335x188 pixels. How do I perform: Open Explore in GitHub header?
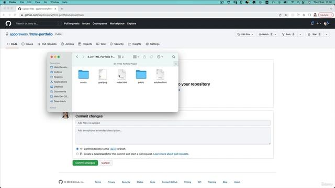[131, 23]
